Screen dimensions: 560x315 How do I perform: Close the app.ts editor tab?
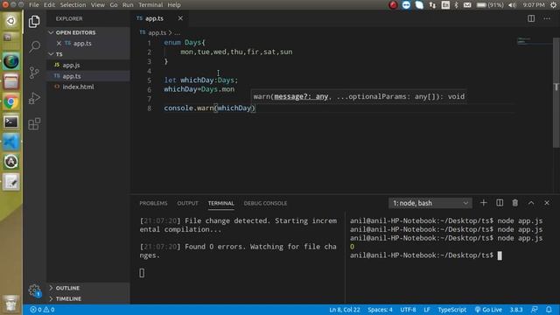(x=180, y=18)
